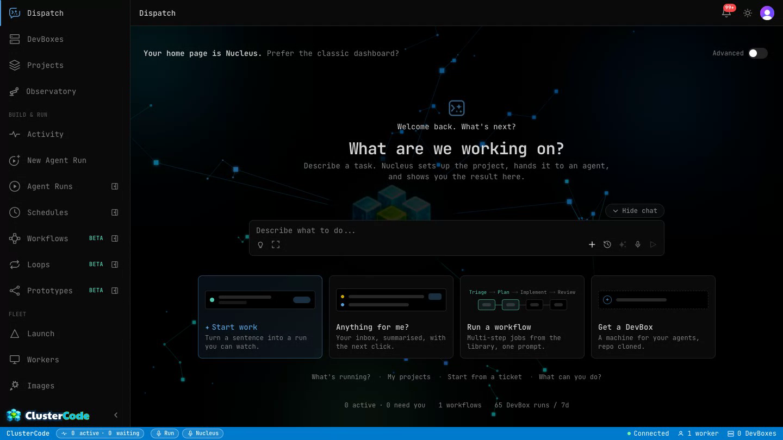Viewport: 783px width, 440px height.
Task: Click the Nucleus terminal sparkle logo
Action: [457, 108]
